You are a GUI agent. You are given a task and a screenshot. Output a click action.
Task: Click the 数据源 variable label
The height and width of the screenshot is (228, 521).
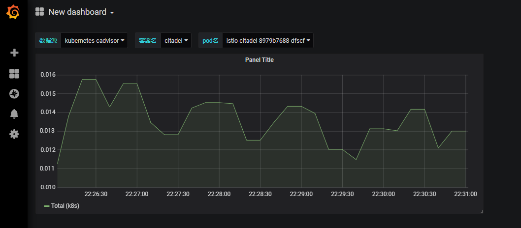[x=48, y=41]
